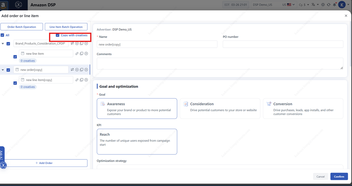Click the Conversion shopping cart icon
Screen dimensions: 352x186
coord(269,104)
